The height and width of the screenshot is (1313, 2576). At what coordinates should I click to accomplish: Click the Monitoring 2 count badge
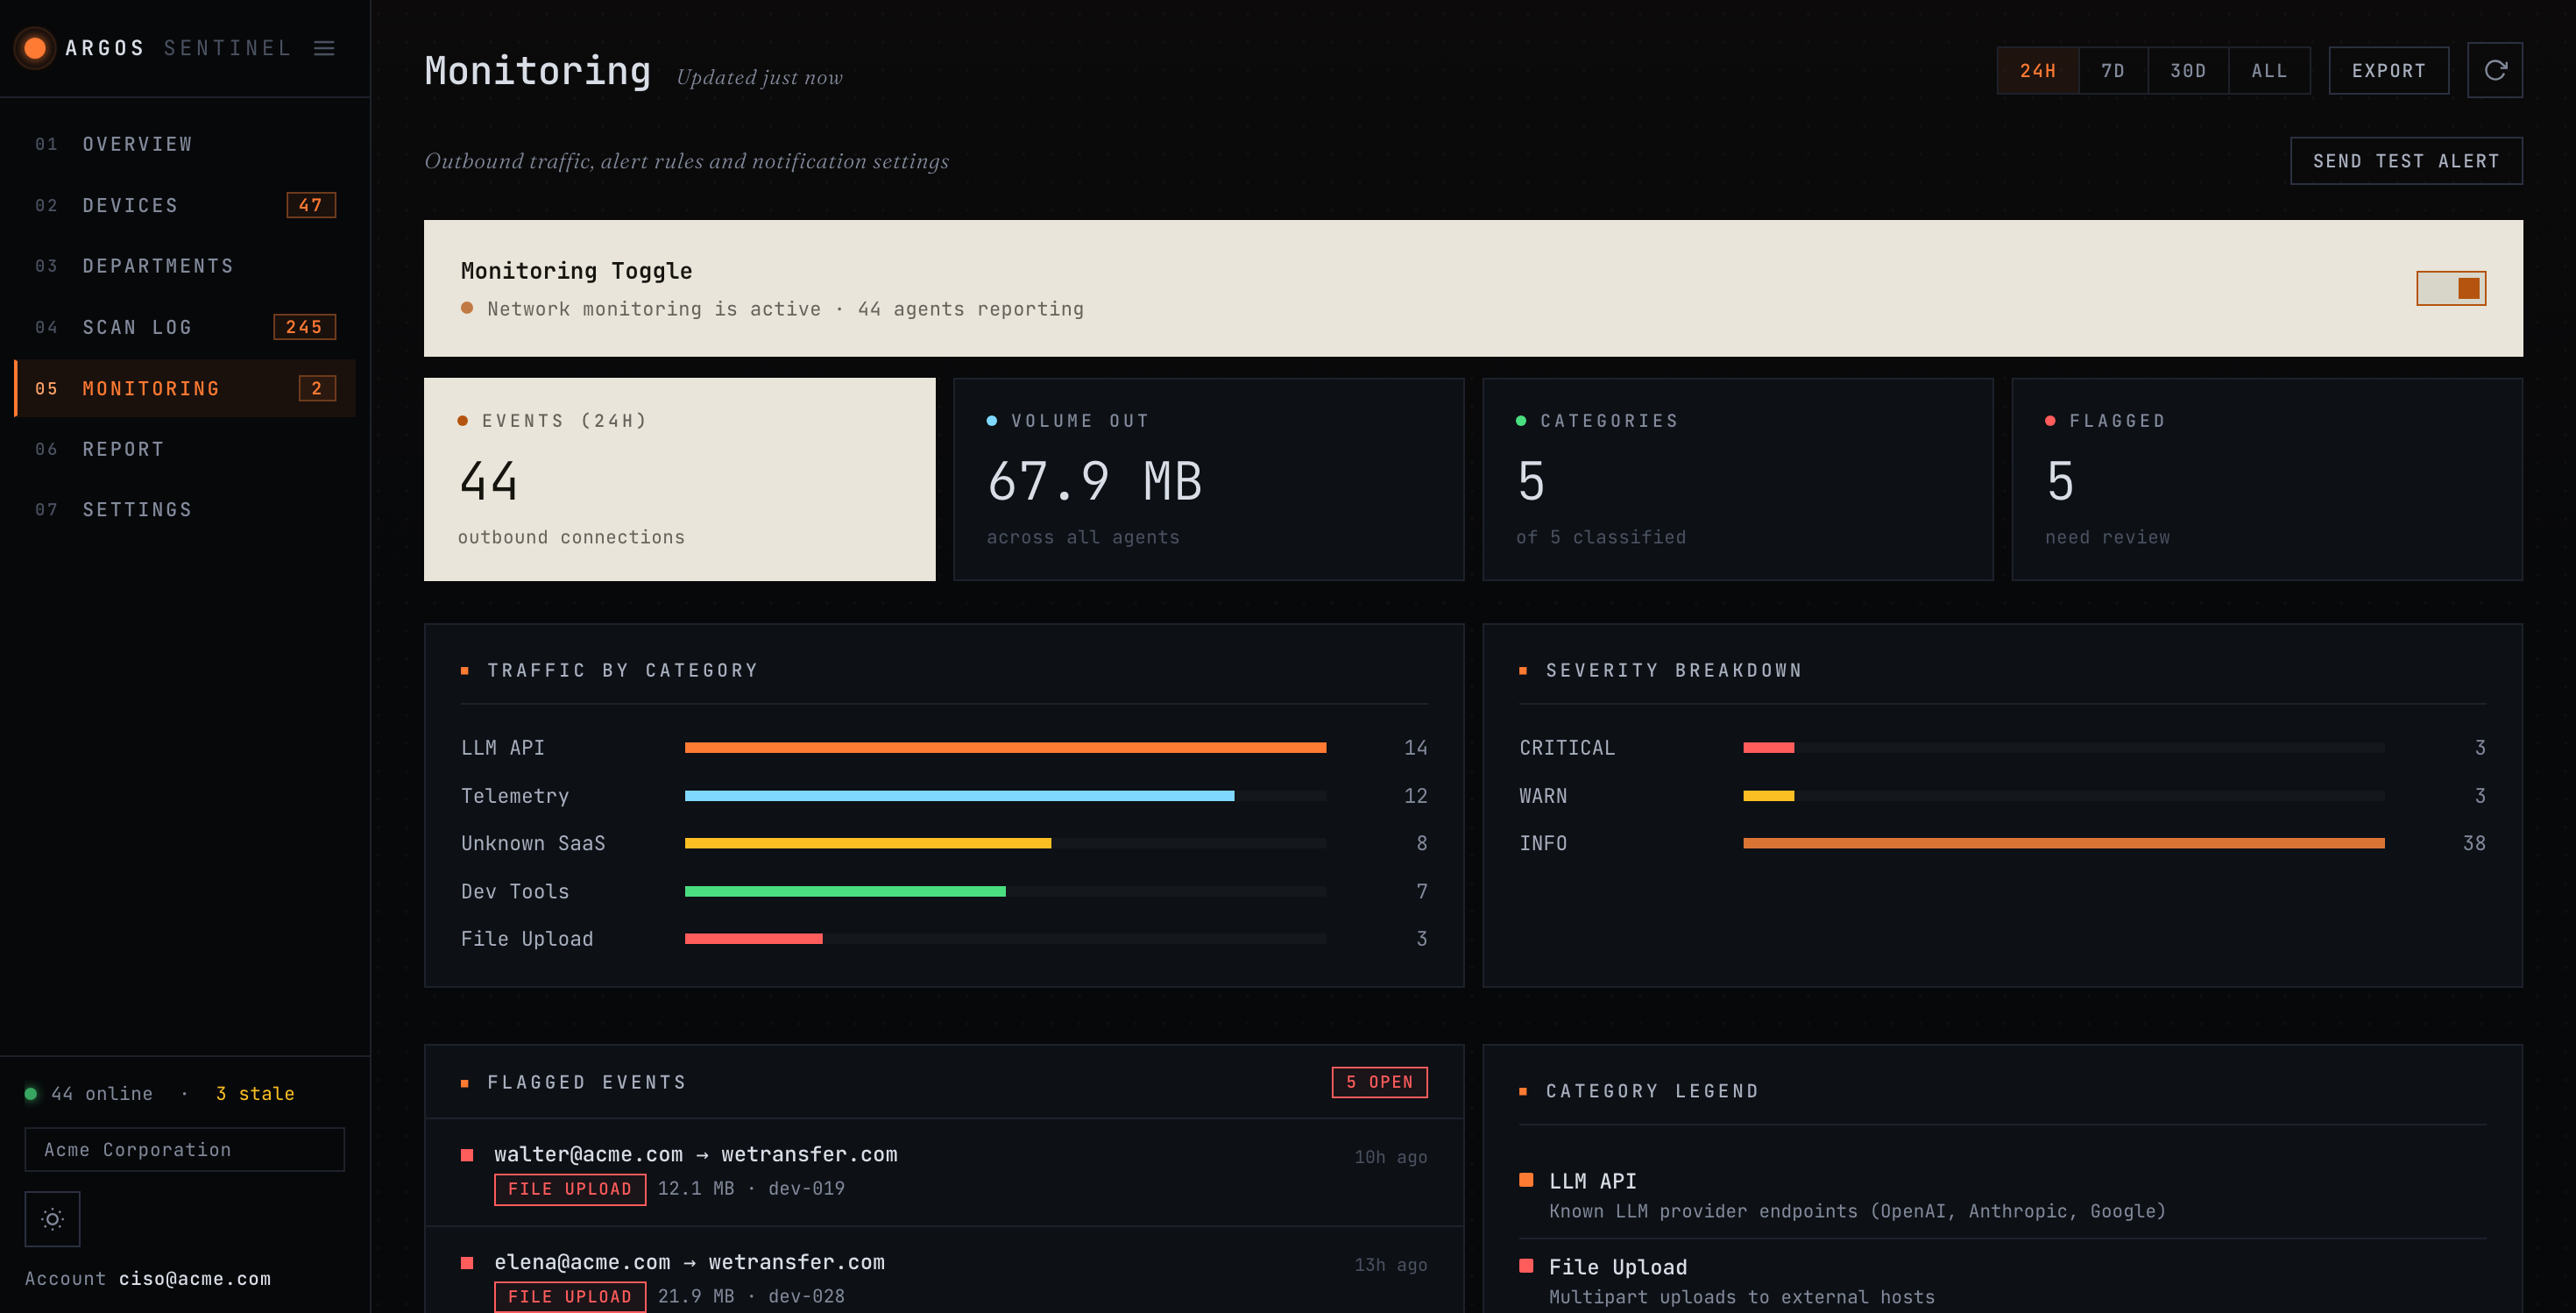[x=317, y=388]
